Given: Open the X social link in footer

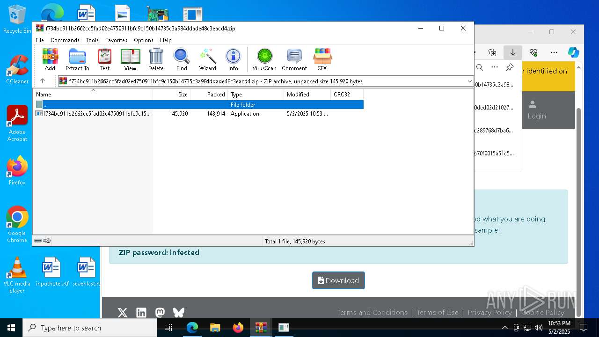Looking at the screenshot, I should (123, 312).
